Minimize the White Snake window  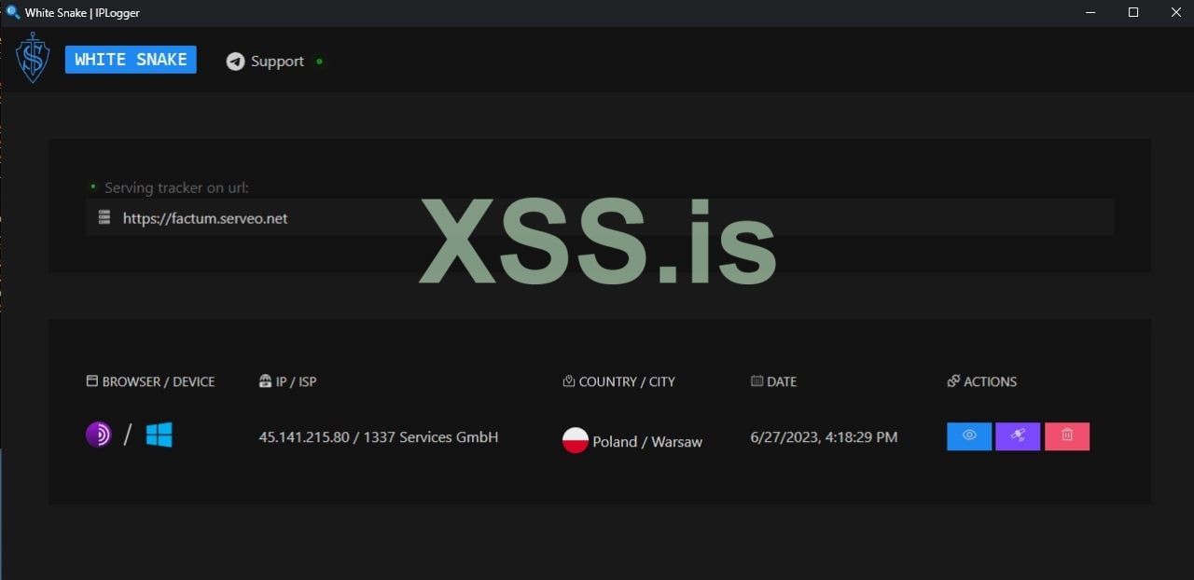(1091, 13)
